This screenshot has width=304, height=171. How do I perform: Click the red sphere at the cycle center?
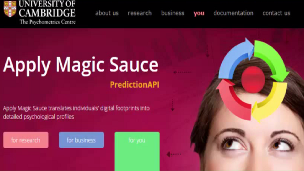tap(253, 79)
